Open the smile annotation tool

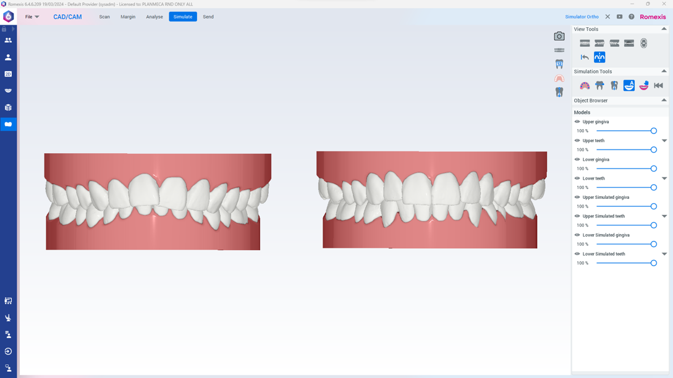click(629, 86)
